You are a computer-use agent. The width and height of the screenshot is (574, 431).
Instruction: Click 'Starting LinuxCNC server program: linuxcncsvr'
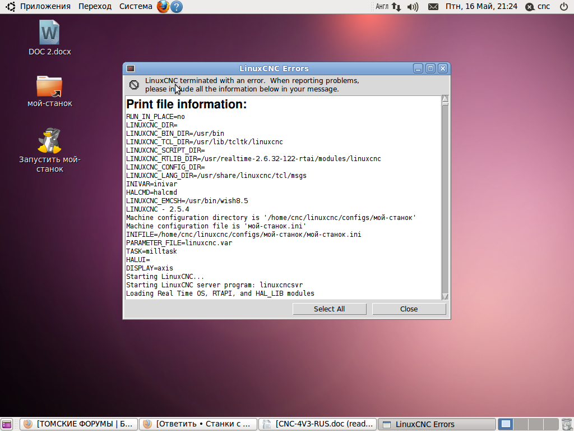click(x=214, y=285)
